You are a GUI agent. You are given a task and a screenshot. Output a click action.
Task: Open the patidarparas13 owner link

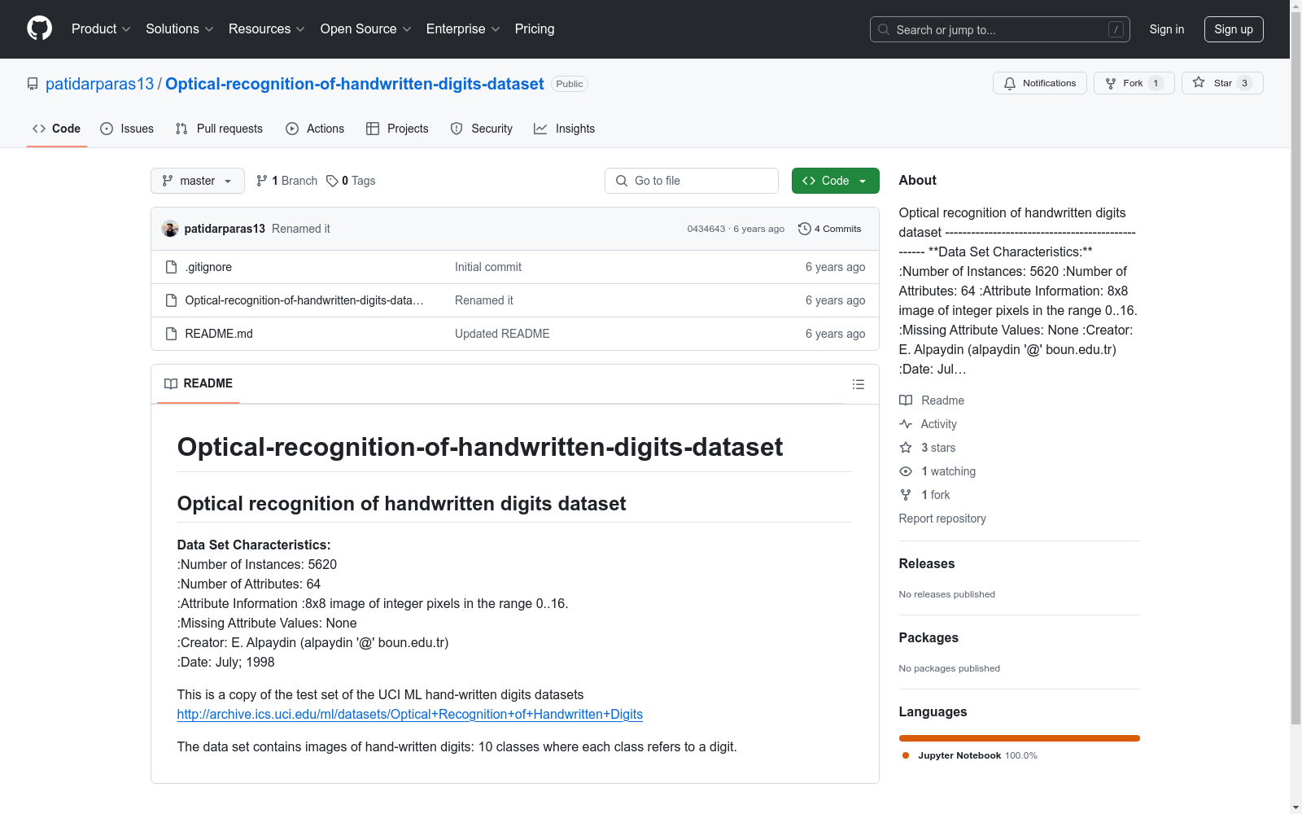tap(99, 84)
